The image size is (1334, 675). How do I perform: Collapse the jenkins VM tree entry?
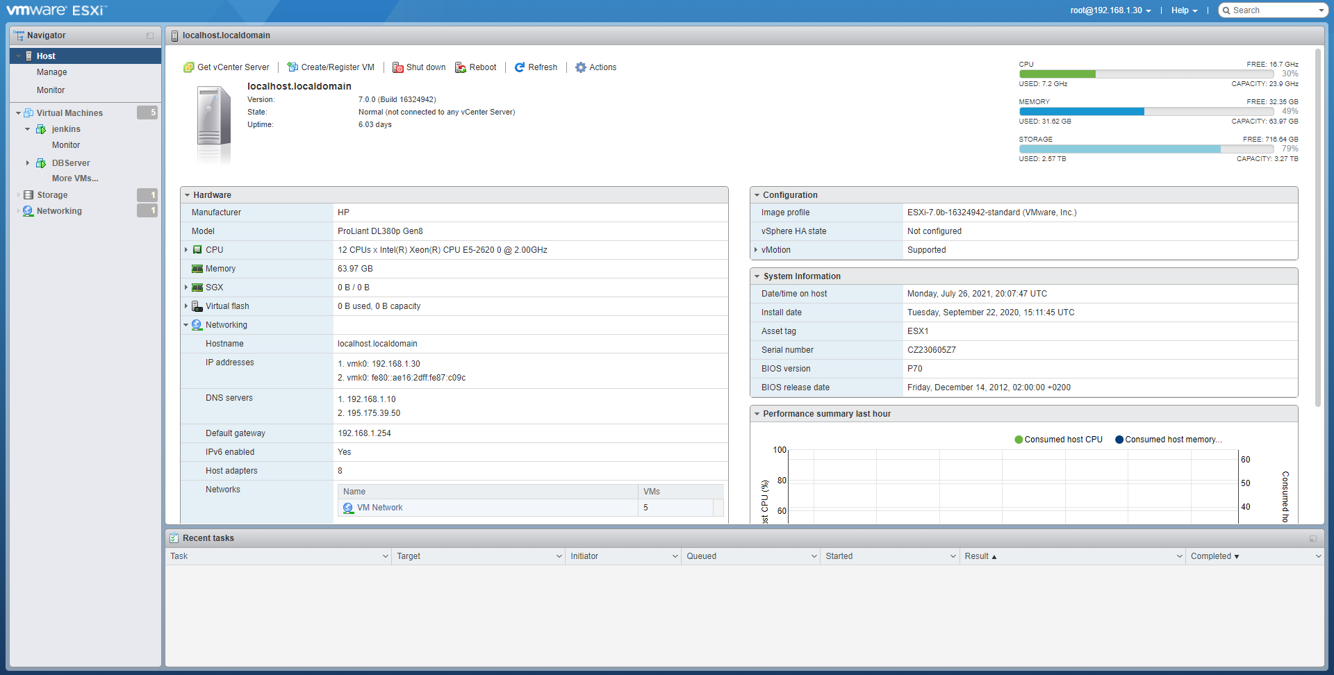pyautogui.click(x=28, y=128)
